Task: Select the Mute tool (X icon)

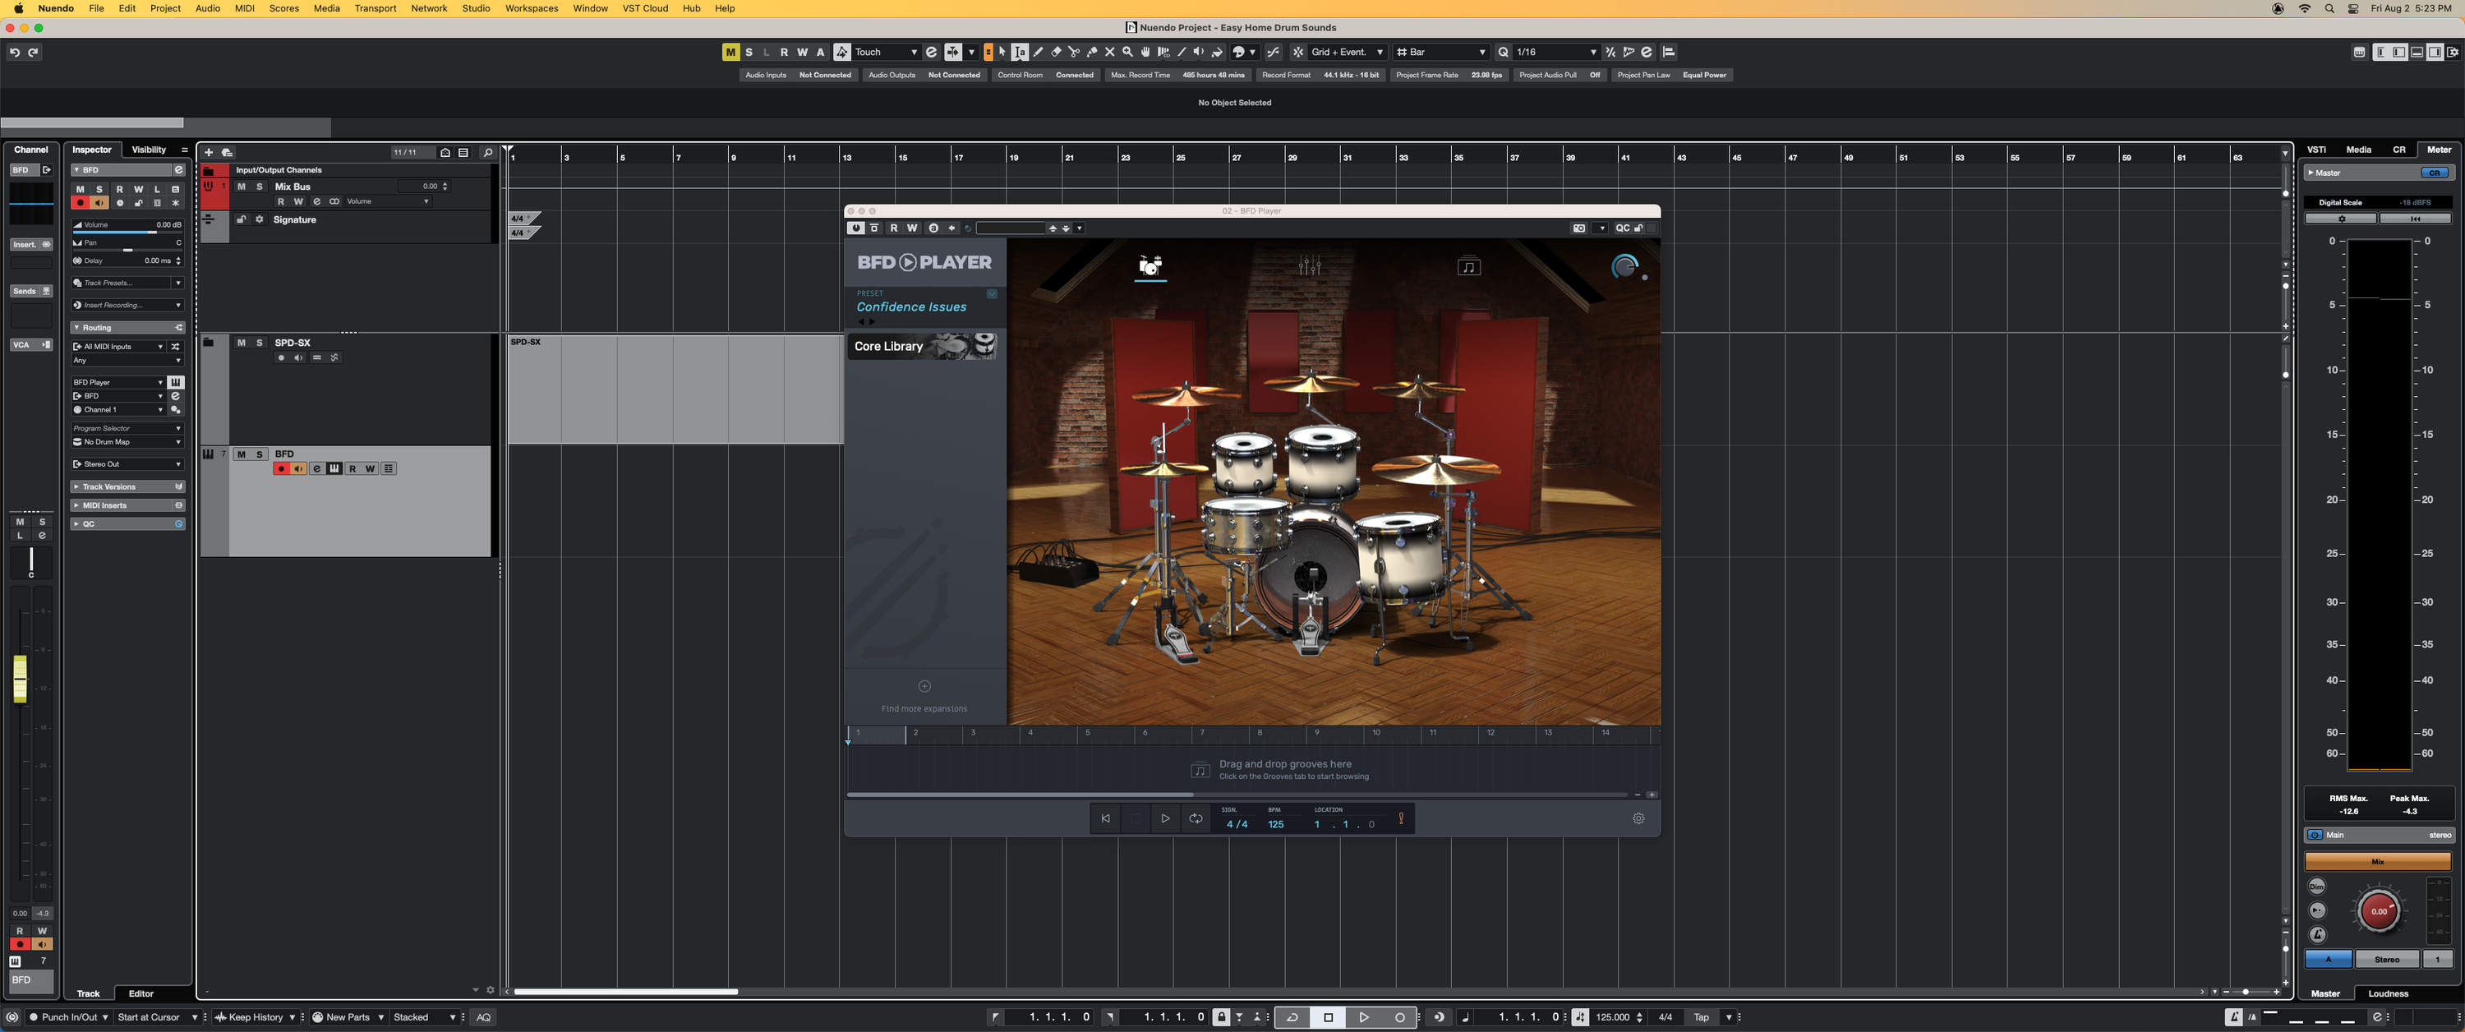Action: pos(1111,53)
